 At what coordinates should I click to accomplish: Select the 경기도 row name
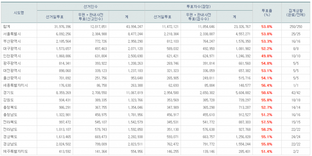[8, 92]
